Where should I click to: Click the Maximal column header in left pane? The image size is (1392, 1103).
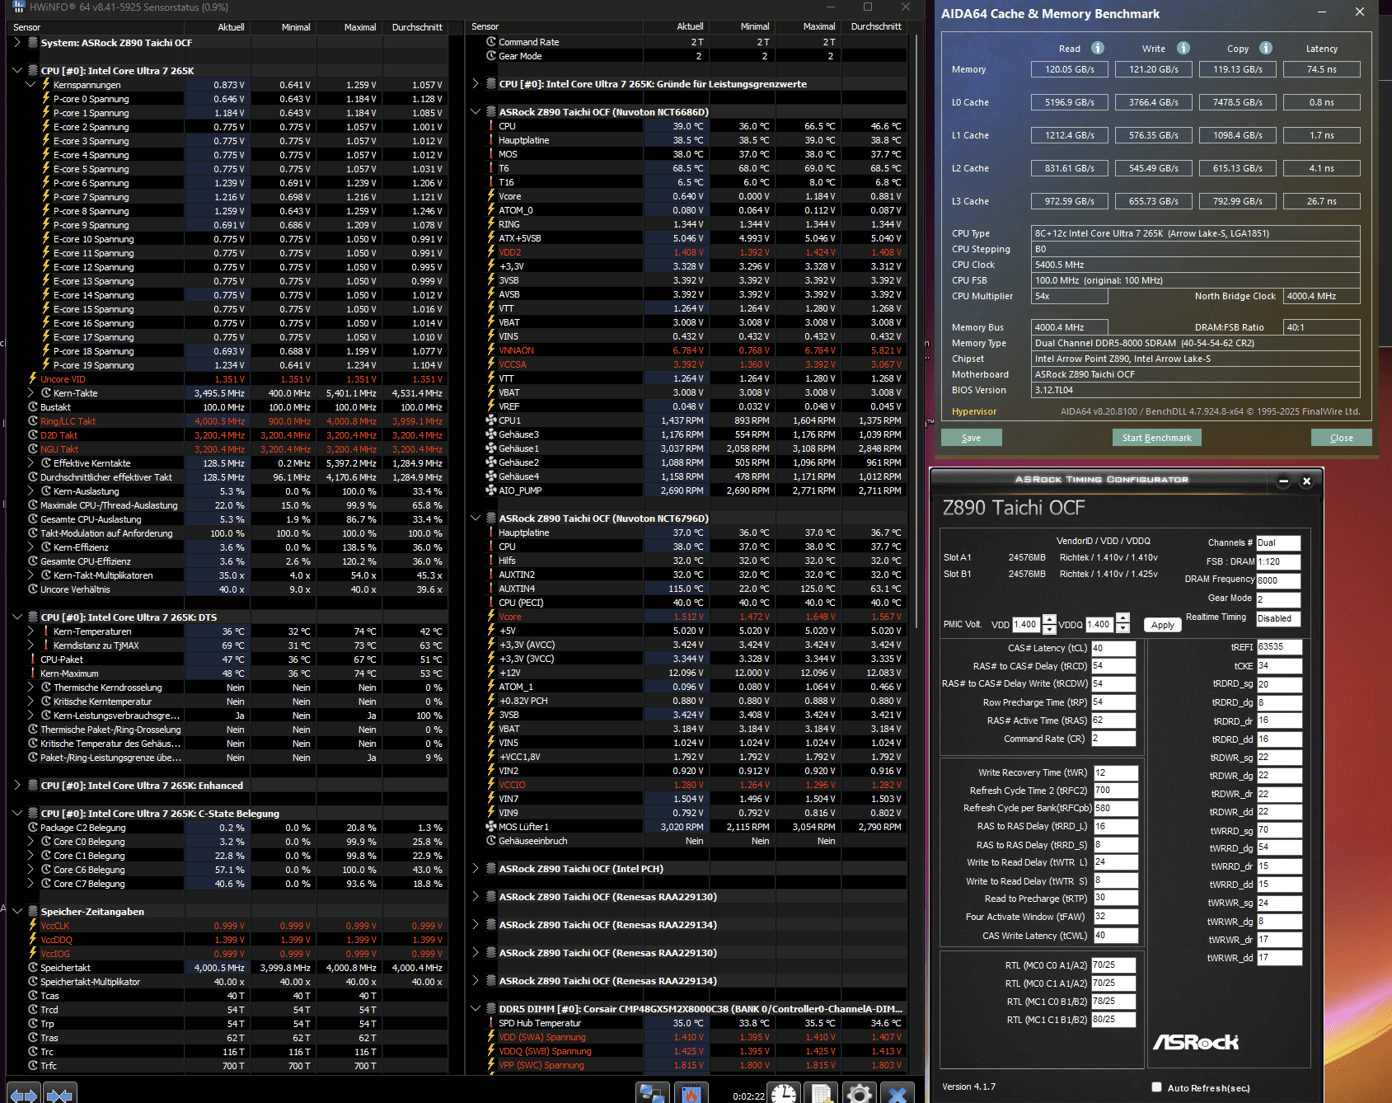pos(360,27)
